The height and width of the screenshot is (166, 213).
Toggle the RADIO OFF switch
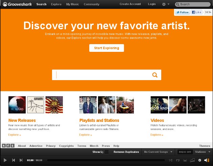pos(185,152)
